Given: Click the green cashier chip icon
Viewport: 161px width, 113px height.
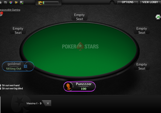Looking at the screenshot, I should [x=158, y=17].
